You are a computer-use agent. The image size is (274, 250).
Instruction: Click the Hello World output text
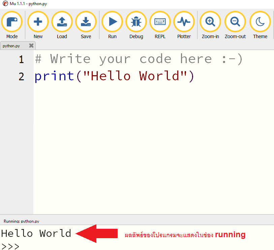pos(36,233)
